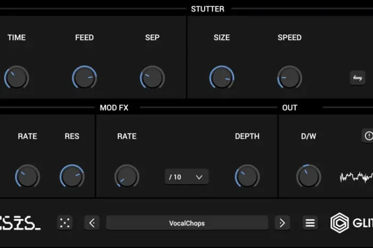Go to the next preset arrow
Viewport: 373px width, 248px height.
282,223
